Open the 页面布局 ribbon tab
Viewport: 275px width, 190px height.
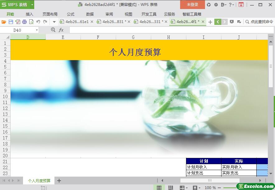[x=50, y=14]
